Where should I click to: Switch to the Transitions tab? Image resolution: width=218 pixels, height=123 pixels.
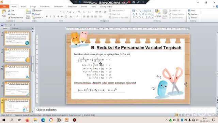tap(45, 6)
